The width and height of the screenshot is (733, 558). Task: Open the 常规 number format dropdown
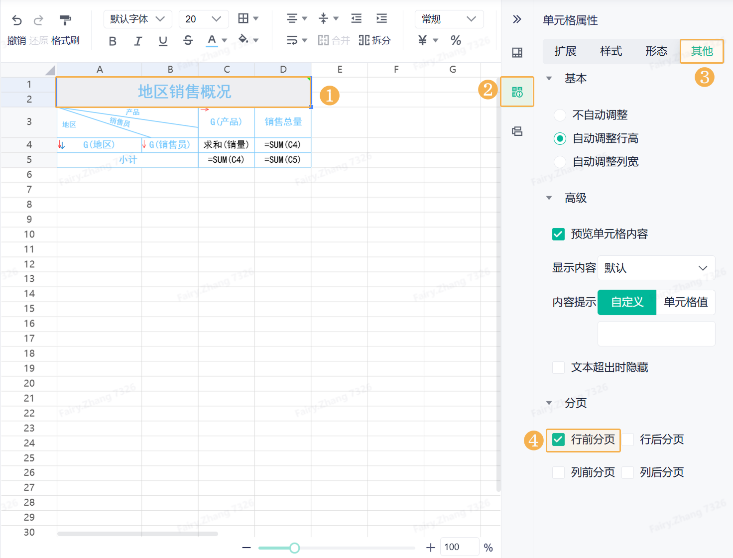pyautogui.click(x=449, y=19)
